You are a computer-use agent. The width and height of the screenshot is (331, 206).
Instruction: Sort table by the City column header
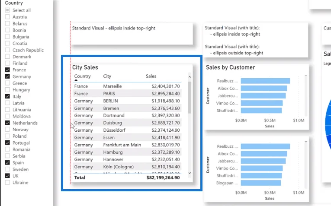[107, 76]
